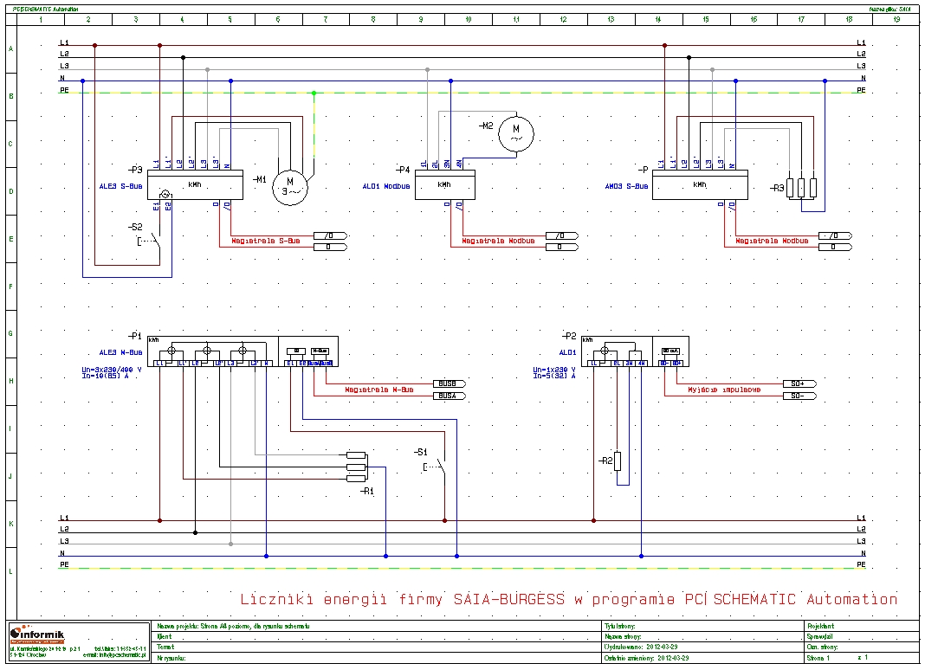Click the 'Un=1x230 V' rating text
This screenshot has height=670, width=925.
pos(554,370)
